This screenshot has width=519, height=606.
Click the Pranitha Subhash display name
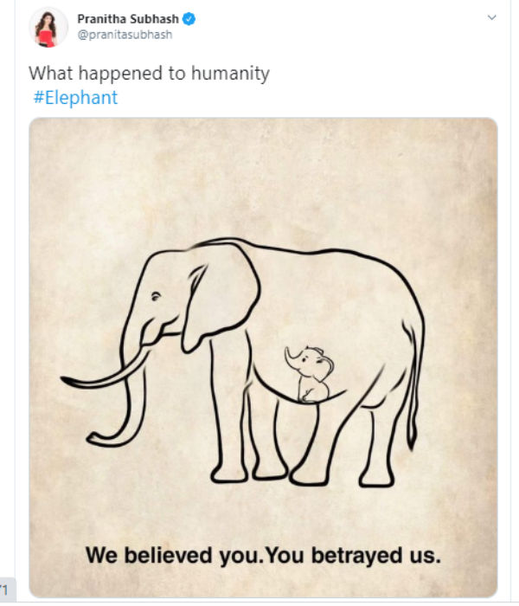[x=128, y=19]
